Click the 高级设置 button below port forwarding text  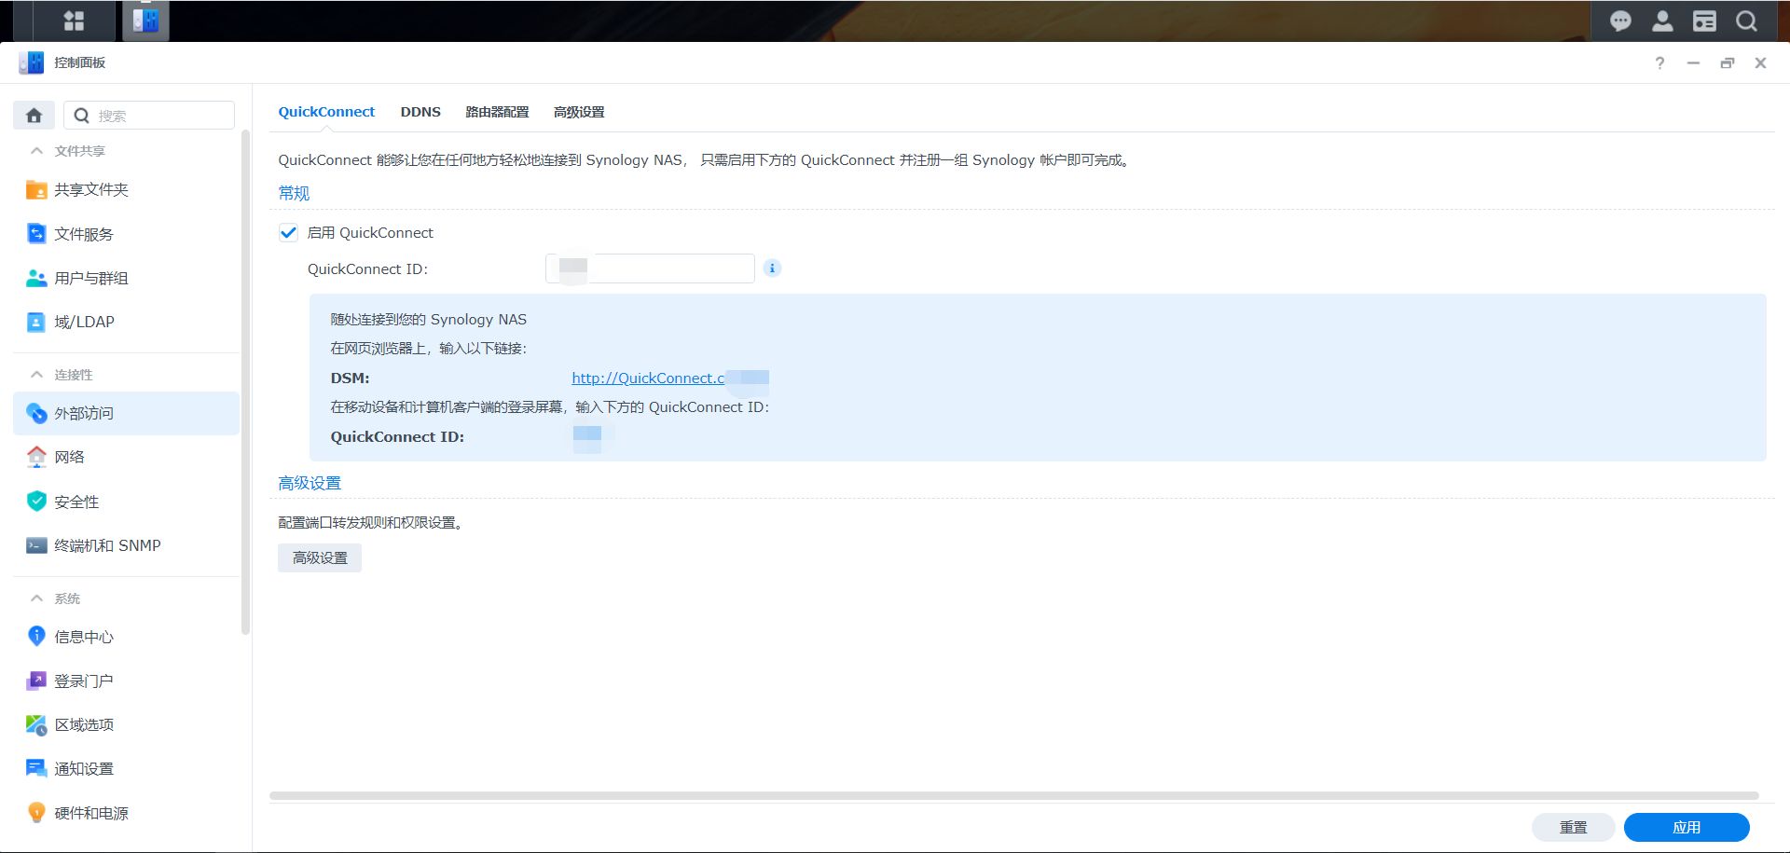(x=320, y=557)
